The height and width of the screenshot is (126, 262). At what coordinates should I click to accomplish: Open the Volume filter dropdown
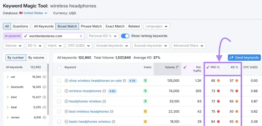pos(13,45)
